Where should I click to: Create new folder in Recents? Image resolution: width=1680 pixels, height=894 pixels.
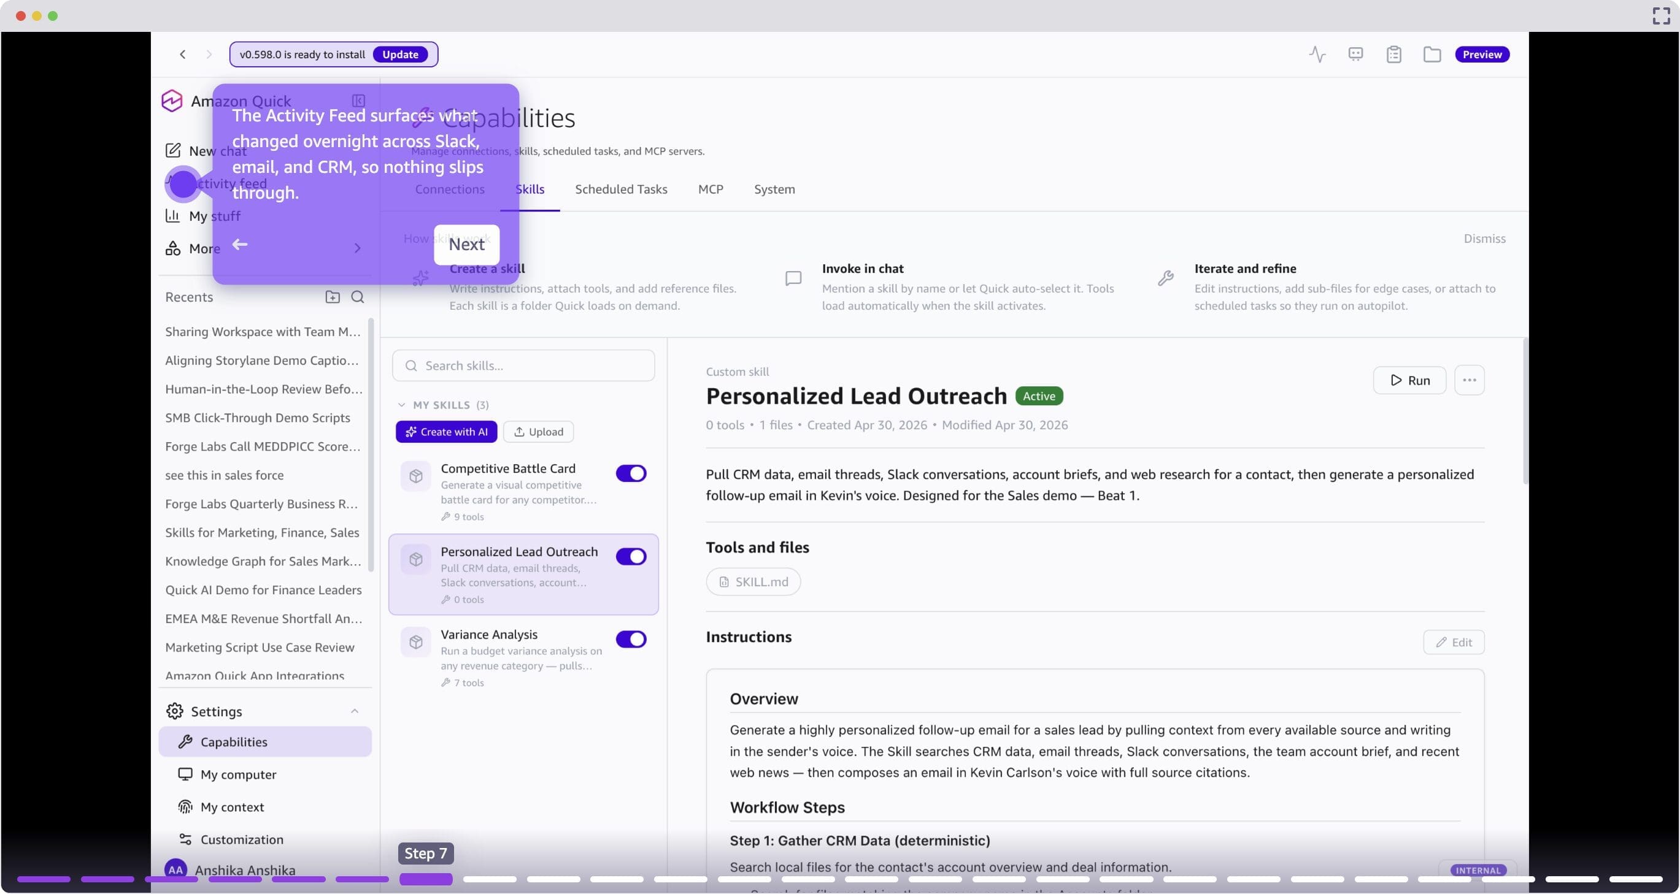click(x=332, y=297)
